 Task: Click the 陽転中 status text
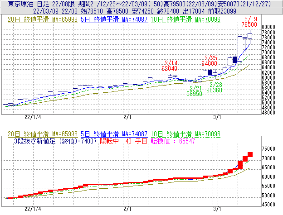[x=109, y=141]
